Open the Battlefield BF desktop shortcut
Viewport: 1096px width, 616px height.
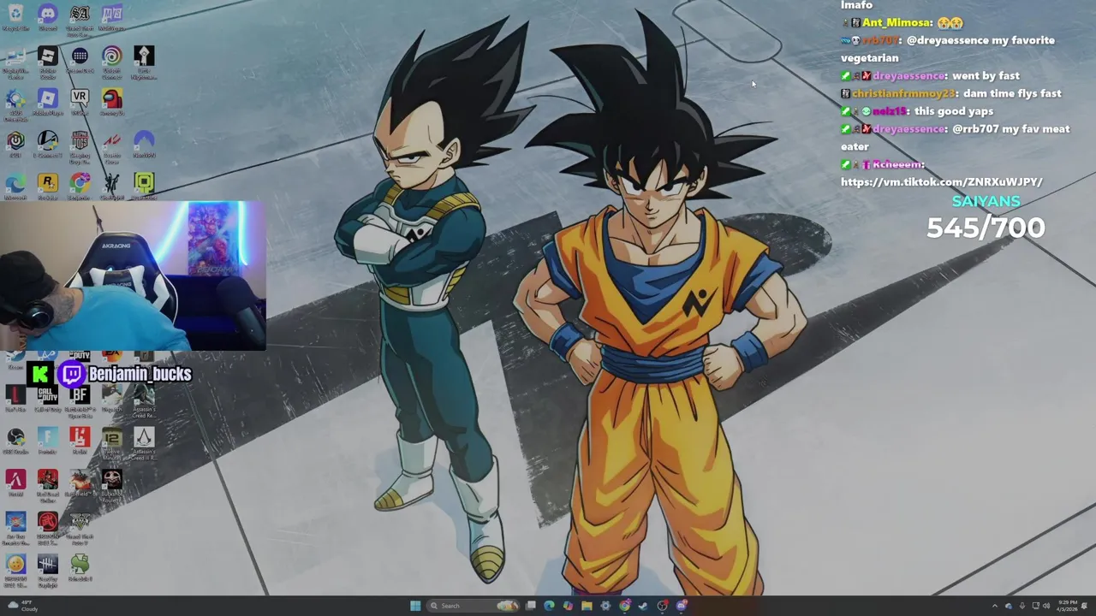(80, 400)
